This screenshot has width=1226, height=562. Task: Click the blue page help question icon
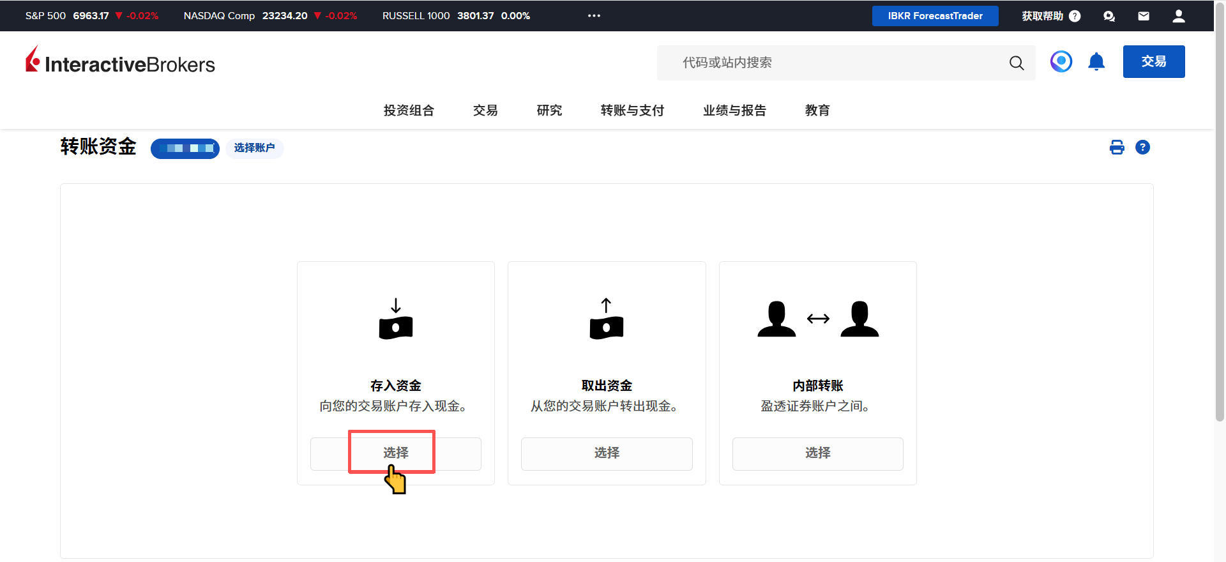1142,148
